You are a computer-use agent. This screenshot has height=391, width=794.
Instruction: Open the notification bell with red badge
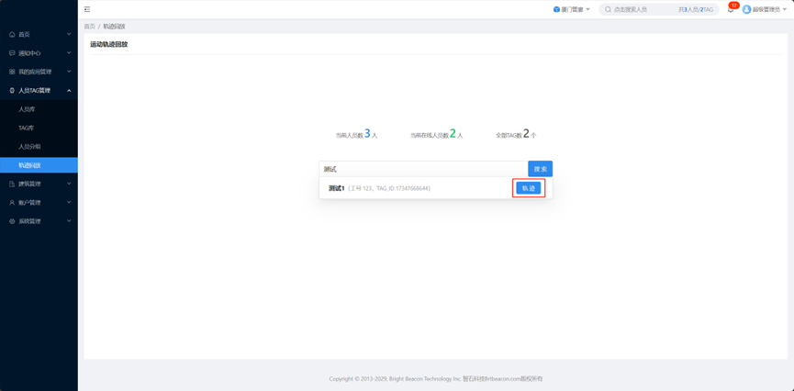pos(731,9)
